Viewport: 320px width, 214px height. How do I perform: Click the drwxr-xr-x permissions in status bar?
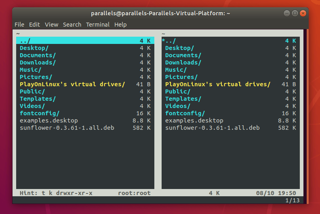(74, 193)
